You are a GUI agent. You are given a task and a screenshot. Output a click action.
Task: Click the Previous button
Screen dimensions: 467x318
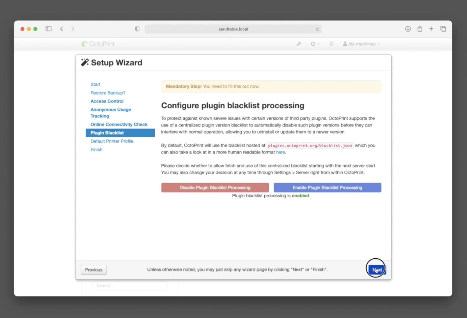click(94, 270)
